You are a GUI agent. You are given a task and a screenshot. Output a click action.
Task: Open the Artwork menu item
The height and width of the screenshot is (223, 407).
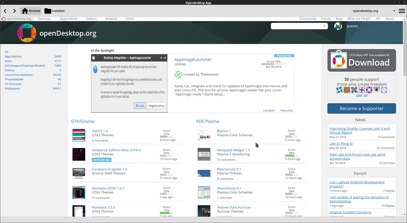click(111, 19)
